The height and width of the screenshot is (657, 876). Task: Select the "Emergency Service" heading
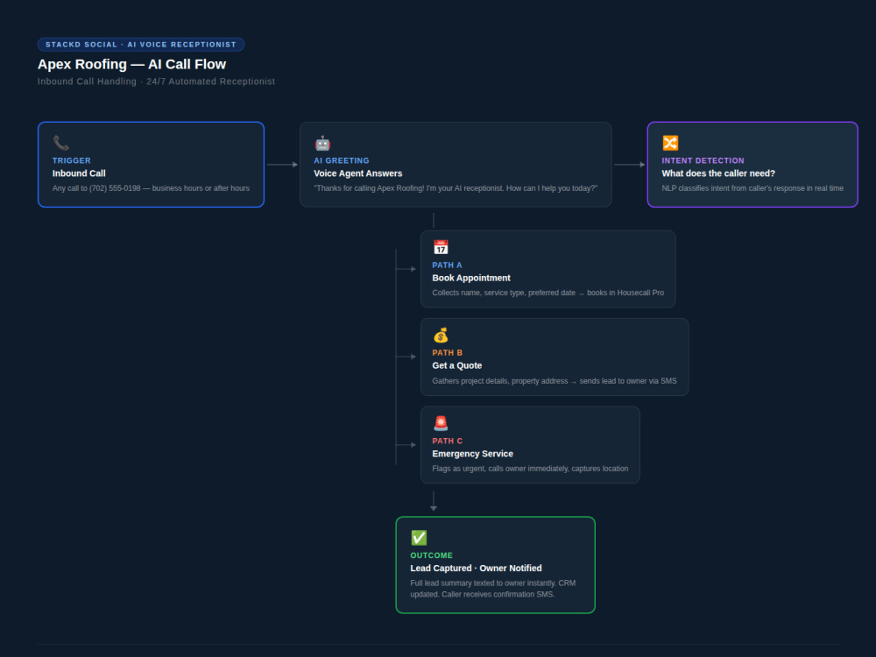tap(473, 454)
